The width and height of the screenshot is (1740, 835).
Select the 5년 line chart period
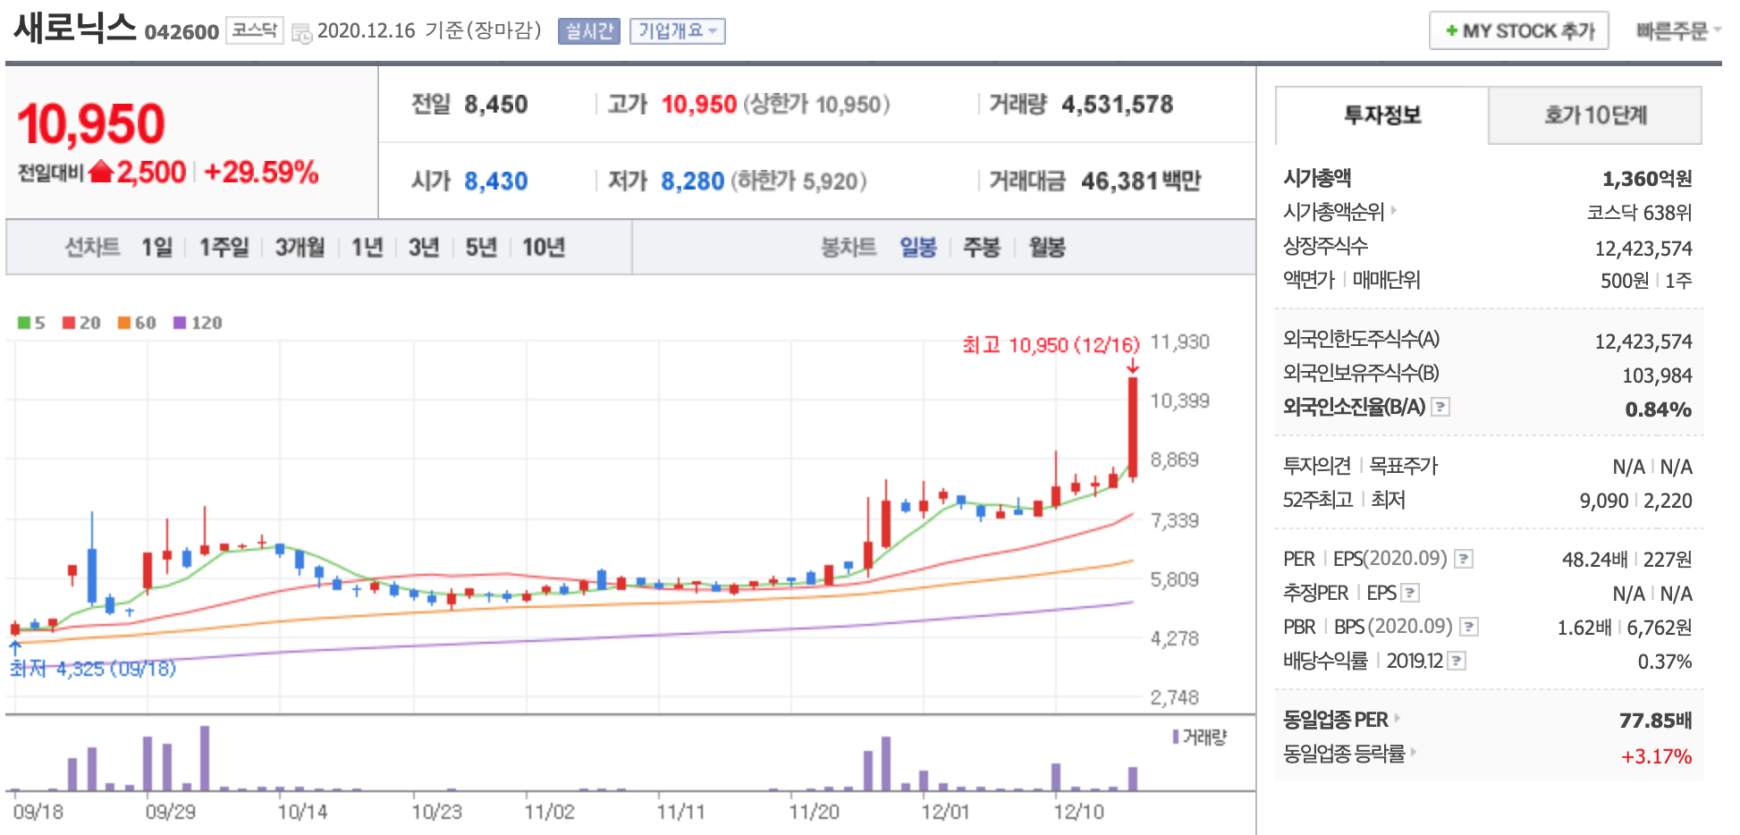point(481,248)
